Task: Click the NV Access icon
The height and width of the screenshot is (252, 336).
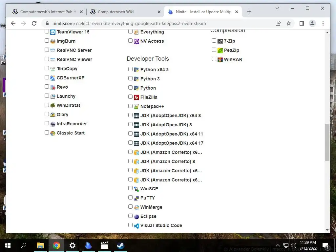Action: [x=136, y=41]
